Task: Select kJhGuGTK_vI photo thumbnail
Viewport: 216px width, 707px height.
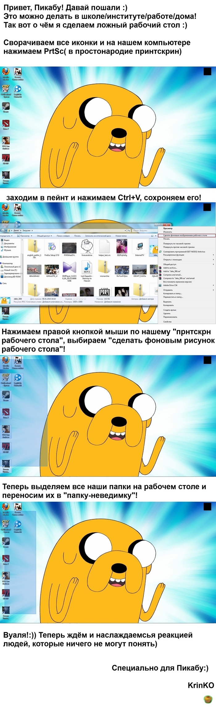Action: [52, 271]
